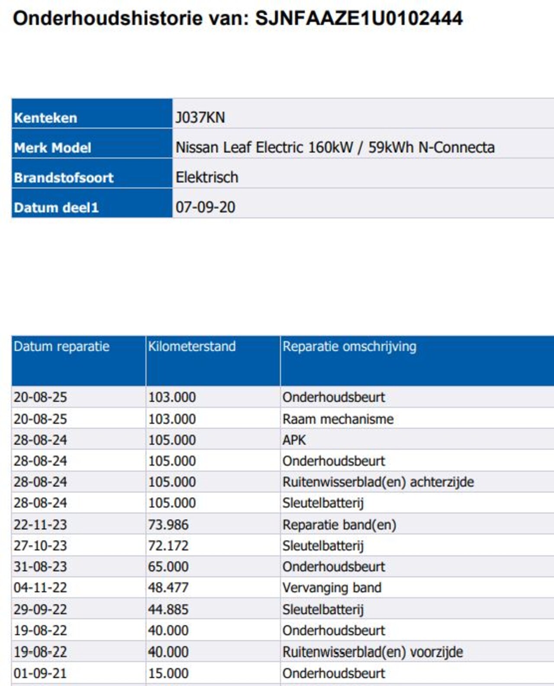Select the mileage value 73.986

168,525
